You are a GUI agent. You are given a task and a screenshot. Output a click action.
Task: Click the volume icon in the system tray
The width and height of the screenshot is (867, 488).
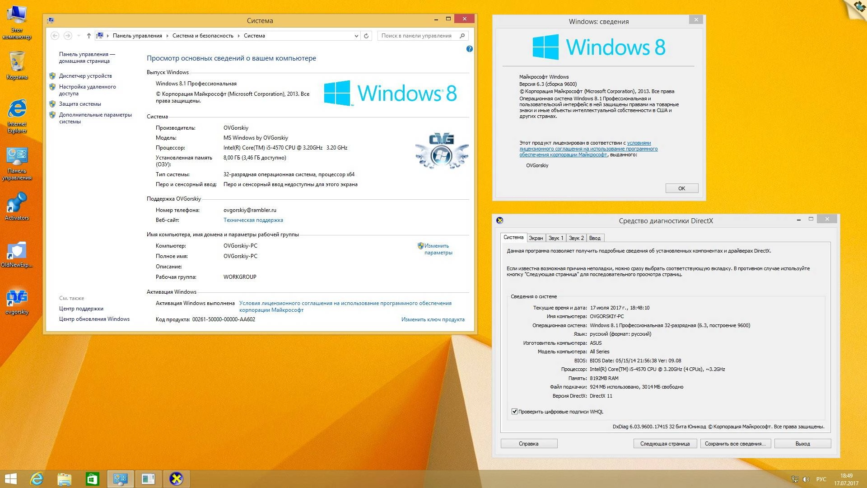[806, 480]
